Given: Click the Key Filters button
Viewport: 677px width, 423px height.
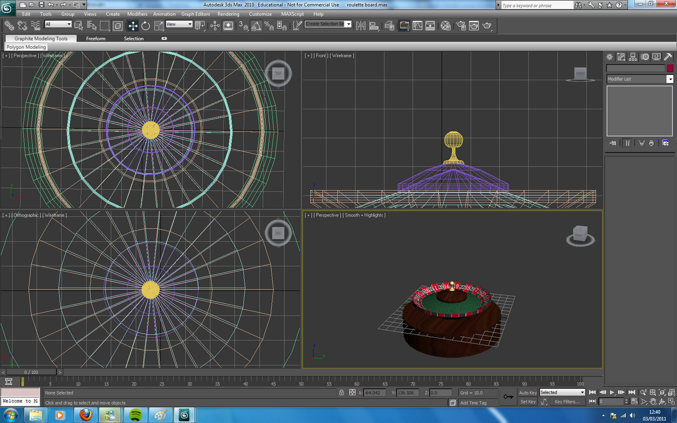Looking at the screenshot, I should click(567, 401).
